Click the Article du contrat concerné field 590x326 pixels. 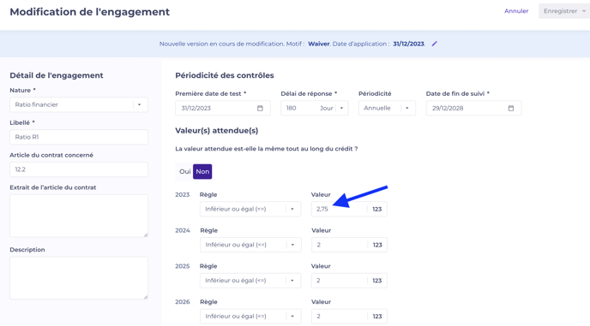point(79,169)
